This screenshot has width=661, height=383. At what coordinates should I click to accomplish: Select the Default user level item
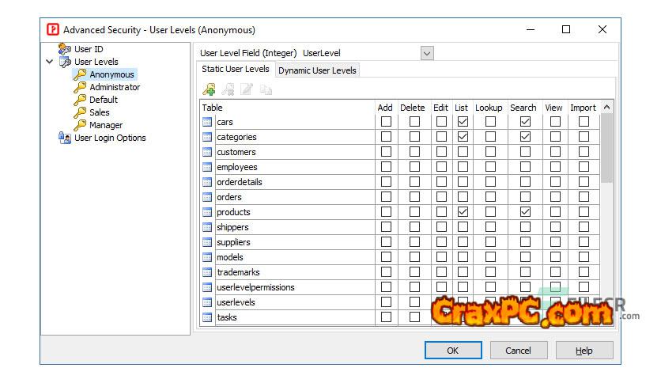(104, 100)
